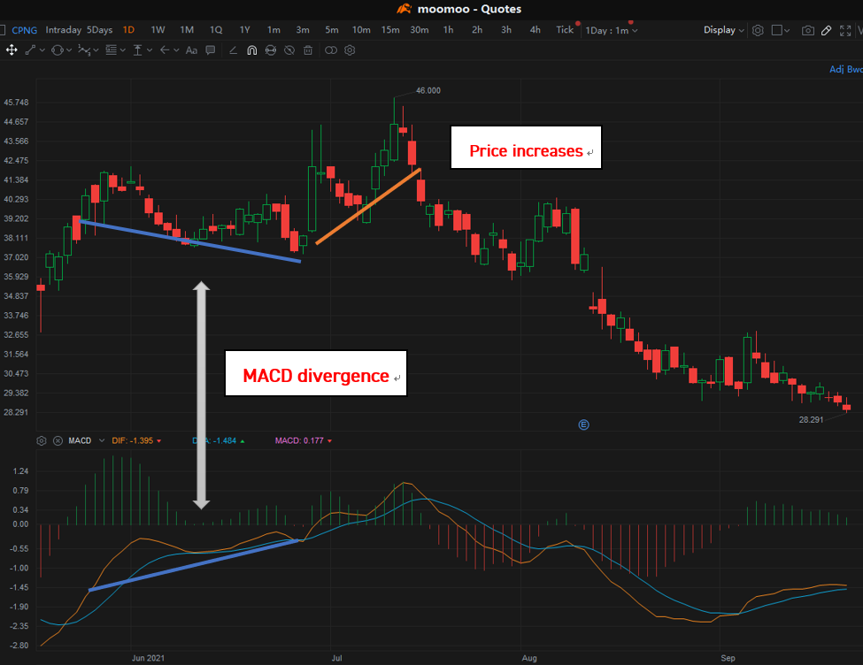Hide all drawings with crossed-eye icon
The width and height of the screenshot is (863, 665).
coord(289,50)
